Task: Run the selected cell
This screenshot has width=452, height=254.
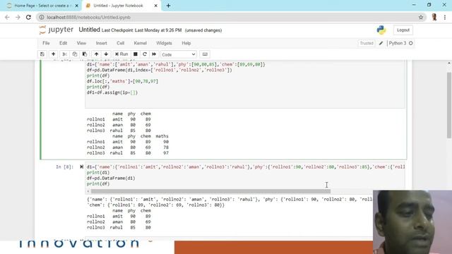Action: pyautogui.click(x=121, y=54)
